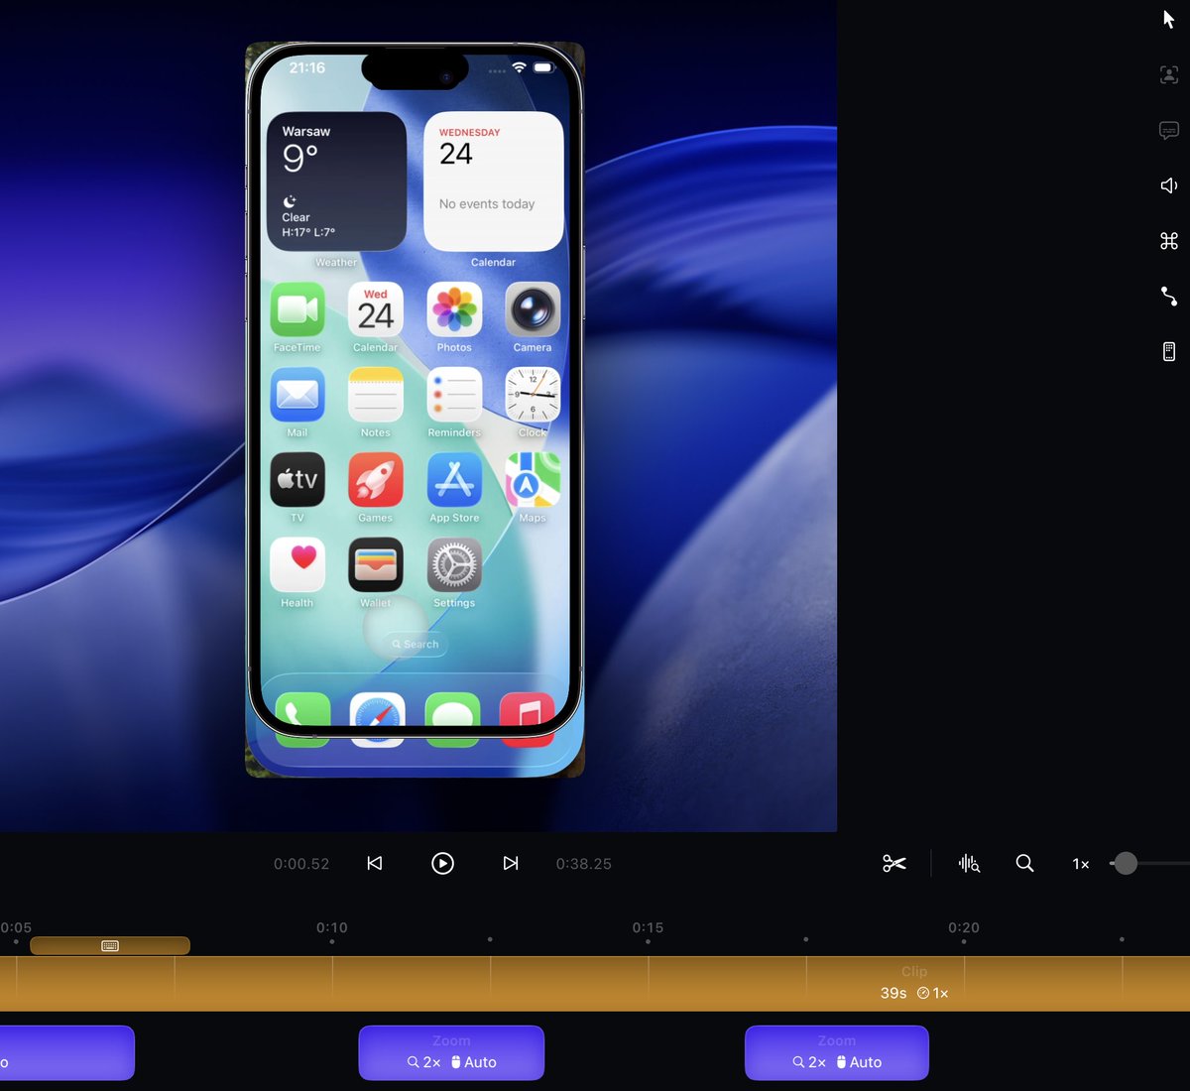Select the 39s Clip track

tap(595, 984)
